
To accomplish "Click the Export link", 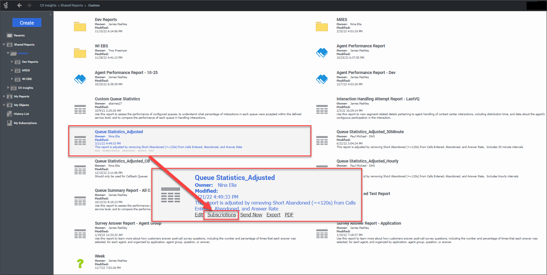I will (273, 215).
